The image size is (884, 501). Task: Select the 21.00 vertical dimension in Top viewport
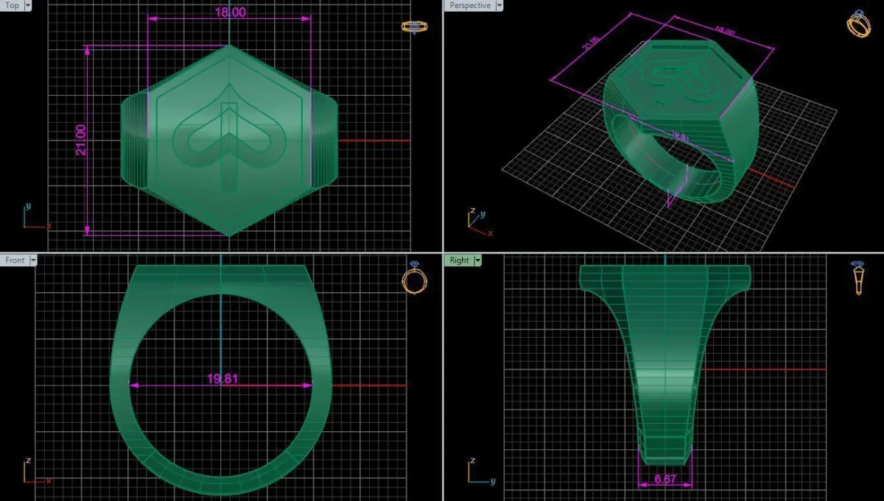(81, 139)
